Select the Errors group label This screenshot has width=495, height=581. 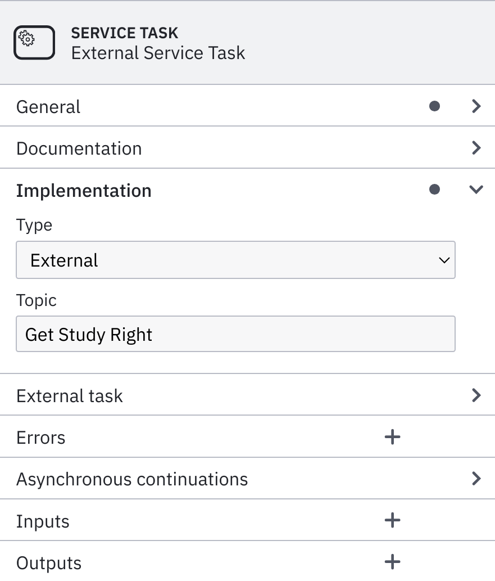pyautogui.click(x=40, y=438)
